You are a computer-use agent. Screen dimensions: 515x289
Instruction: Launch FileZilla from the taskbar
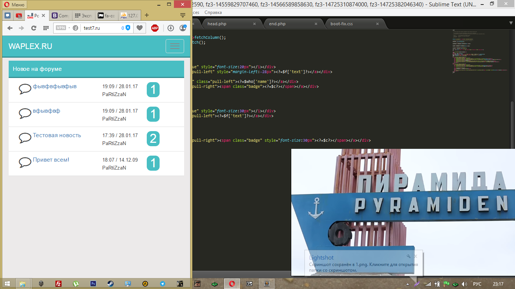tap(58, 284)
